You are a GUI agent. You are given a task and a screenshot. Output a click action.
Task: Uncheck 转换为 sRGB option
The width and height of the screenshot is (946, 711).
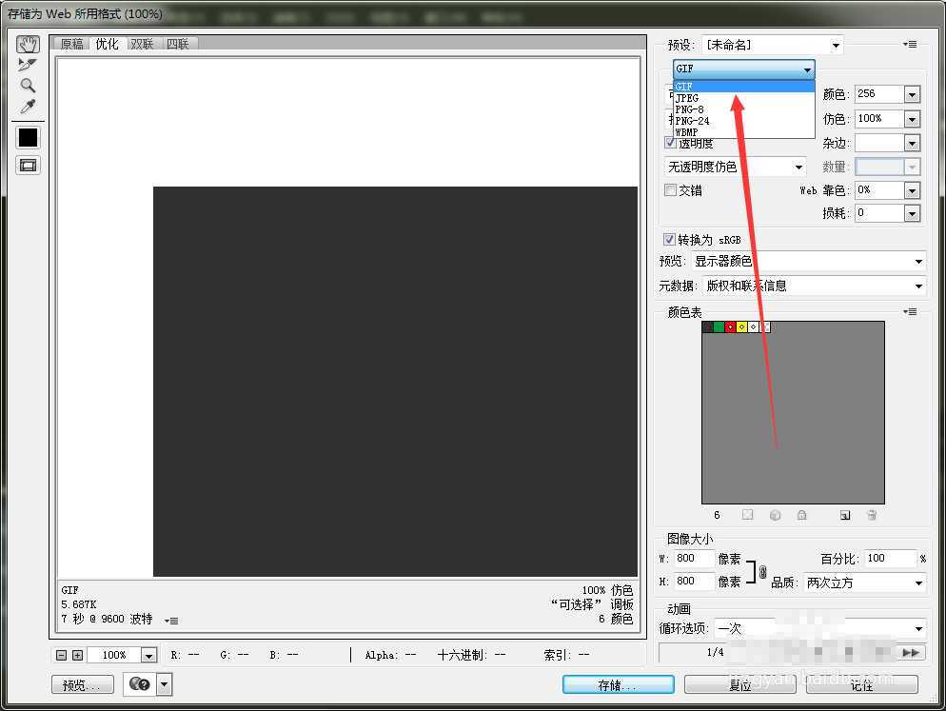(669, 239)
